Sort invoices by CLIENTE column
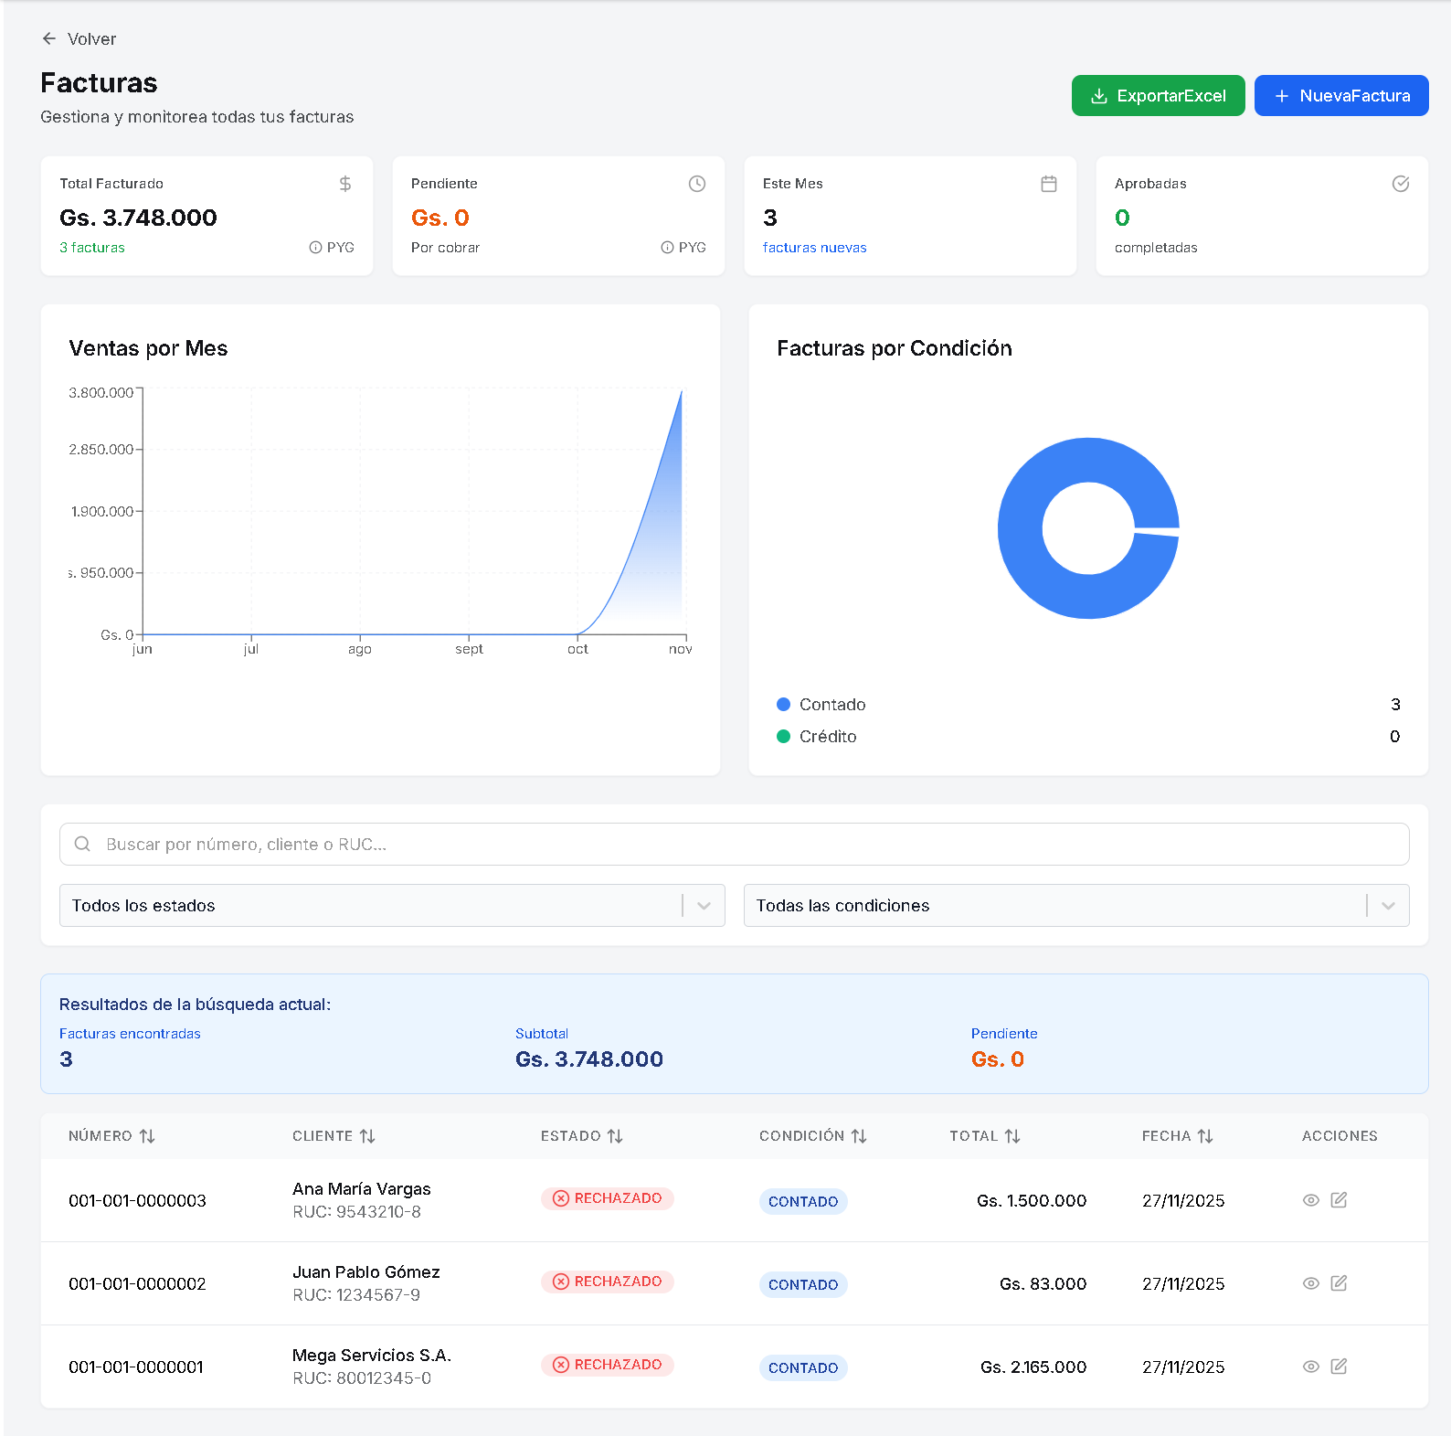Viewport: 1451px width, 1436px height. point(367,1136)
